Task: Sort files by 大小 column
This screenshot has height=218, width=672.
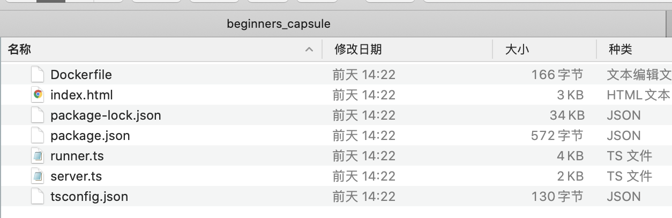Action: point(517,50)
